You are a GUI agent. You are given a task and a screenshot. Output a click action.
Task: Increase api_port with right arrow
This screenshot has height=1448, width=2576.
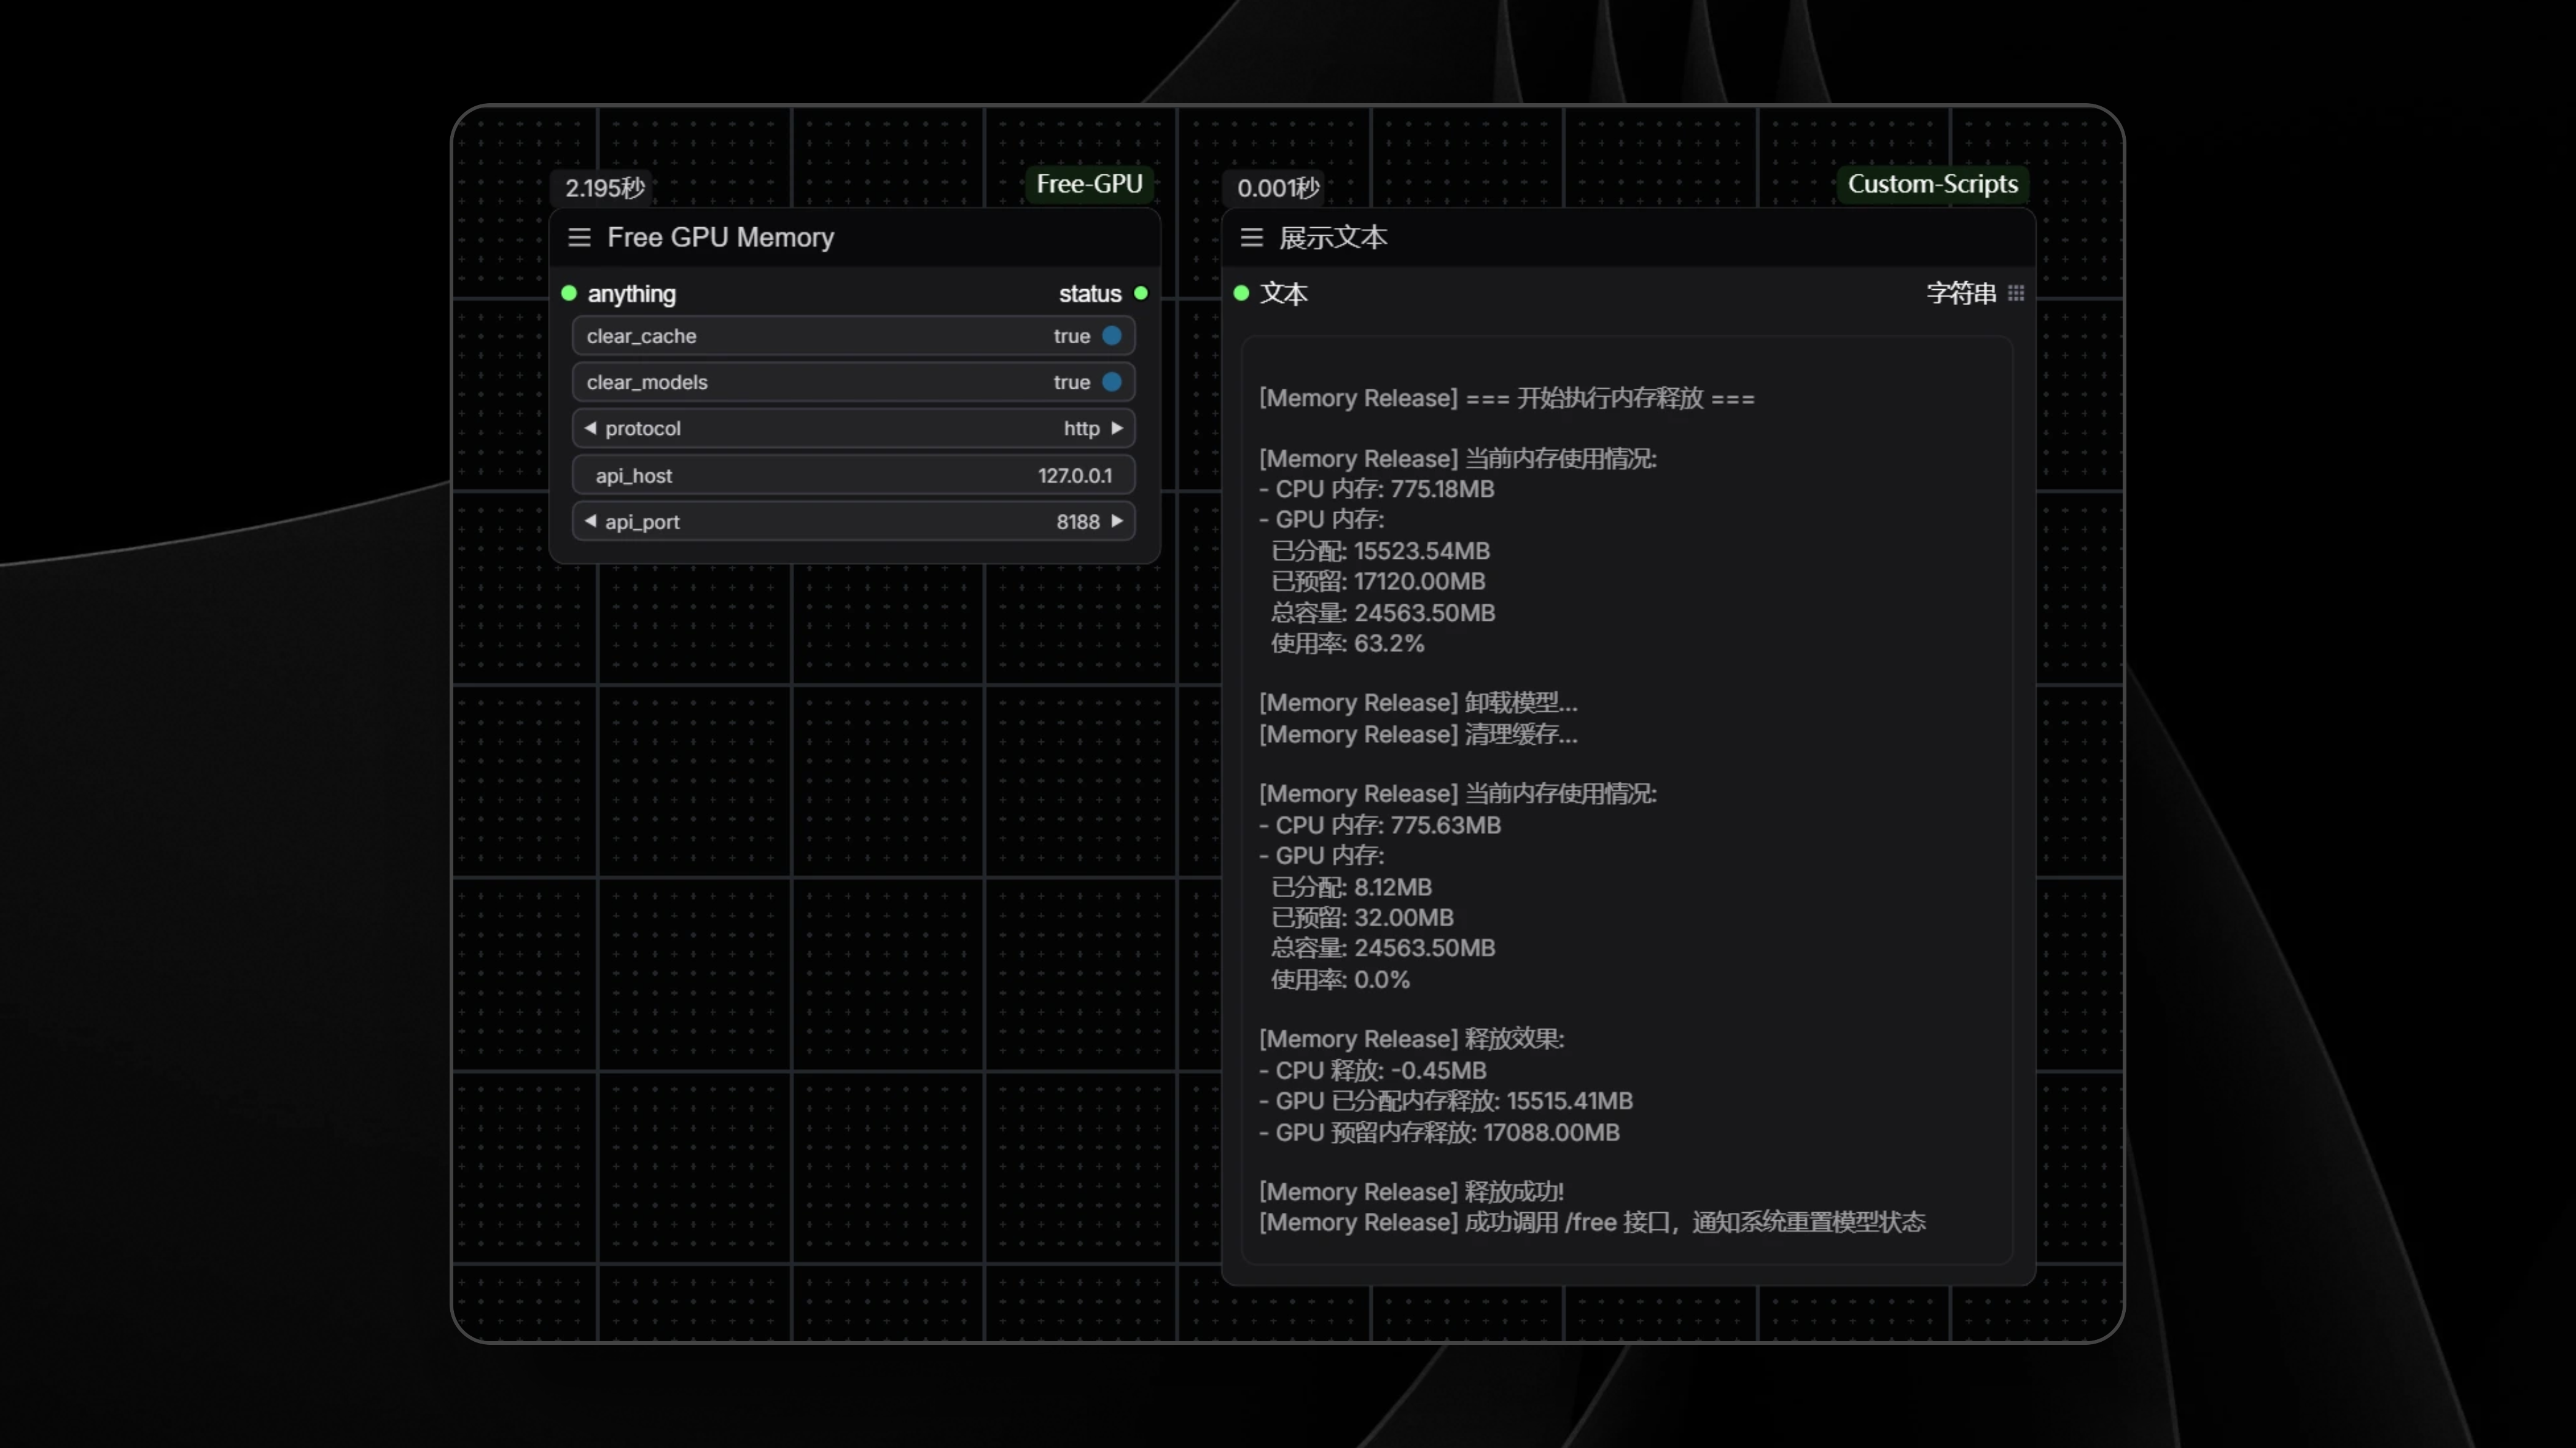point(1117,521)
